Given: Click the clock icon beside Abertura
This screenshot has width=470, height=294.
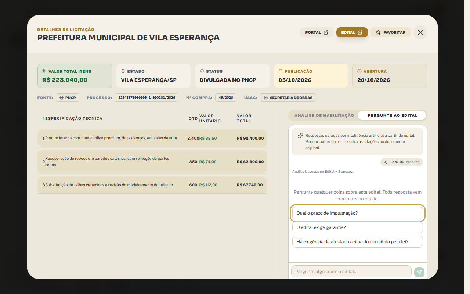Looking at the screenshot, I should pos(359,71).
